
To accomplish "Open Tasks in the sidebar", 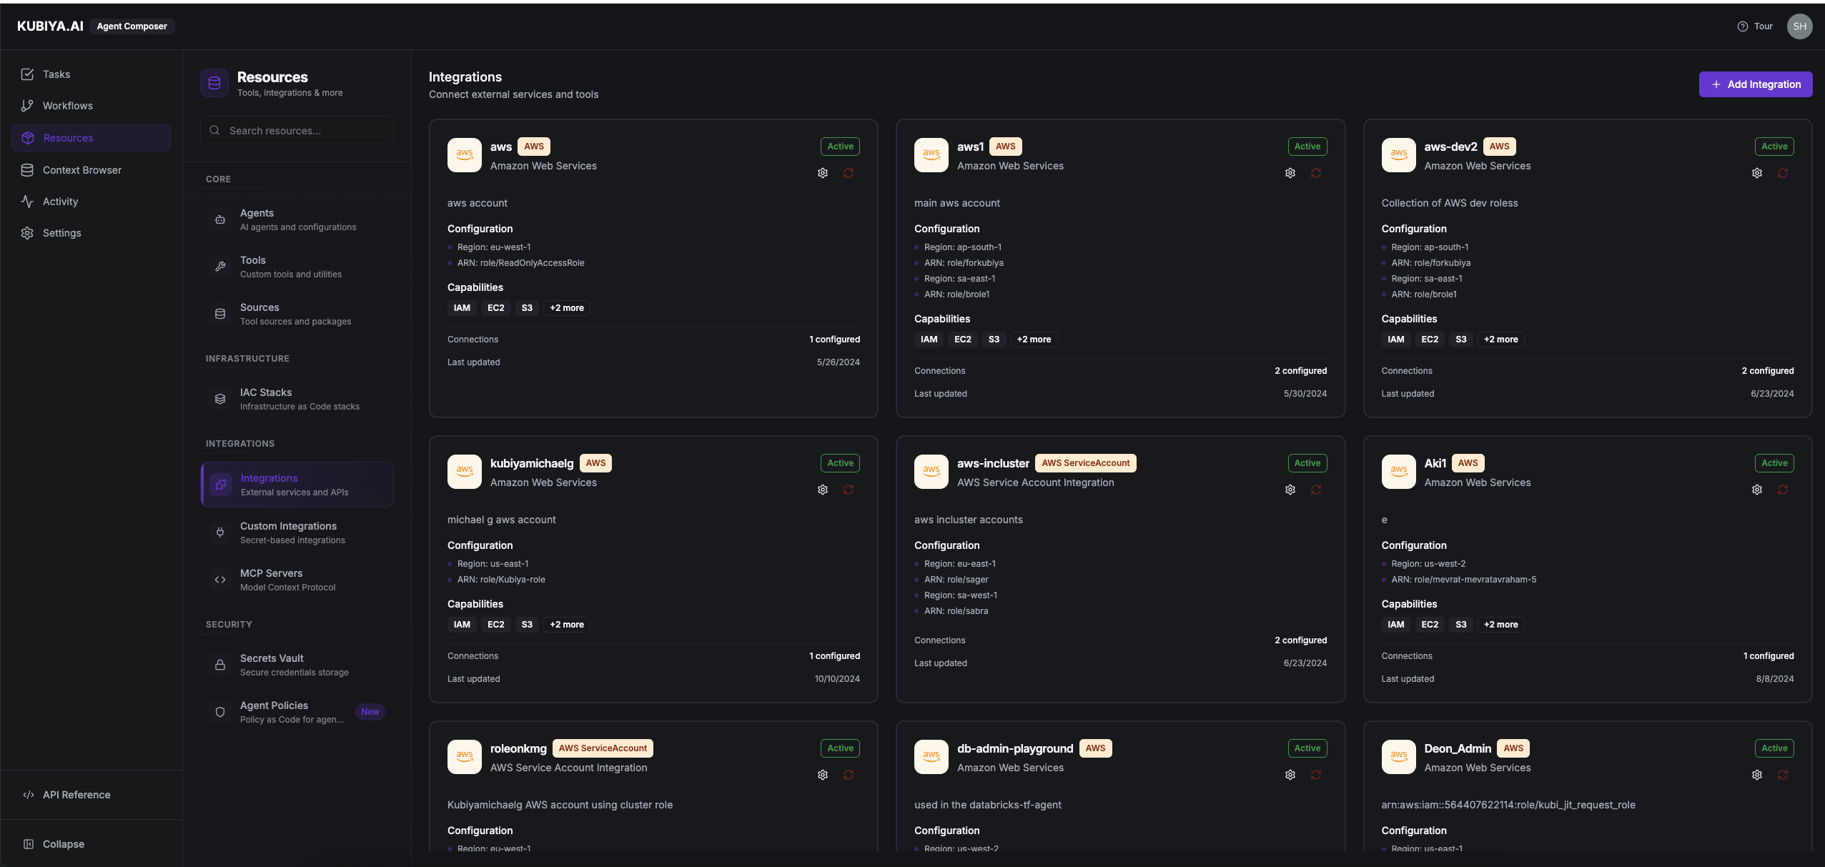I will 92,74.
